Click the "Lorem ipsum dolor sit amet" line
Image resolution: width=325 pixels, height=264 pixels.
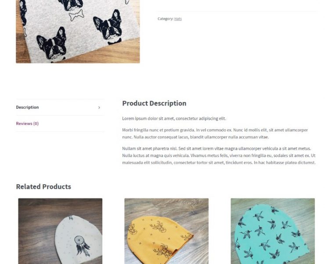point(174,118)
